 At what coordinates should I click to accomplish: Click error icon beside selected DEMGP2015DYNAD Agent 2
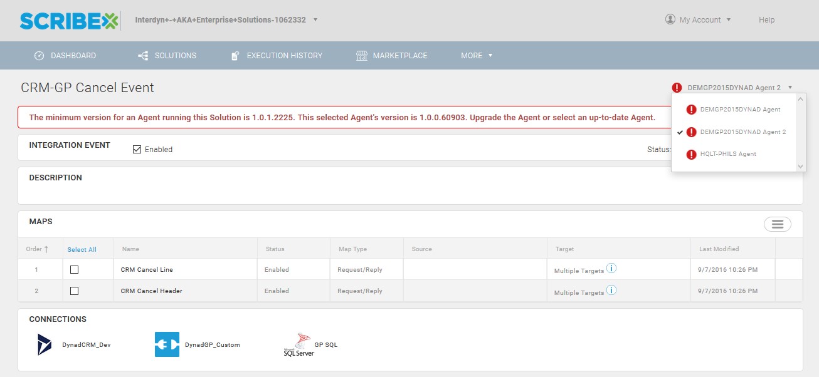coord(677,88)
